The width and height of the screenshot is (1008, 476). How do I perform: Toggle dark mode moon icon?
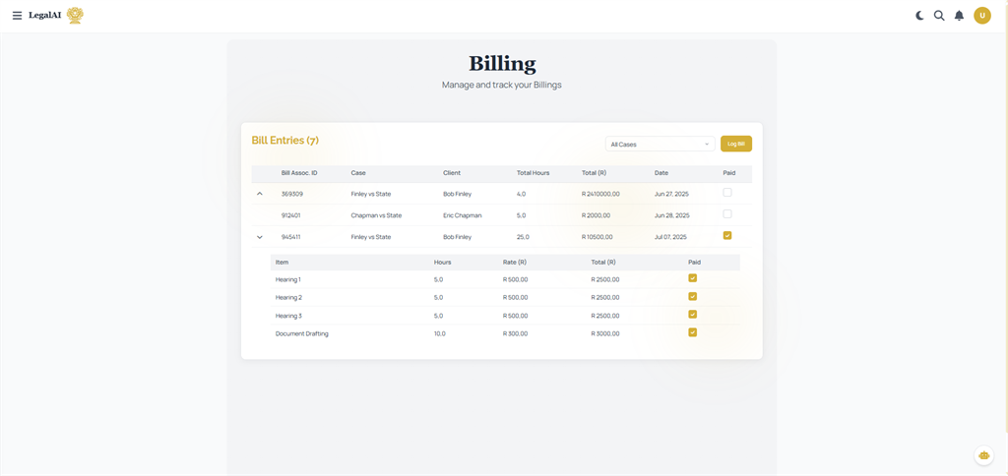[919, 16]
